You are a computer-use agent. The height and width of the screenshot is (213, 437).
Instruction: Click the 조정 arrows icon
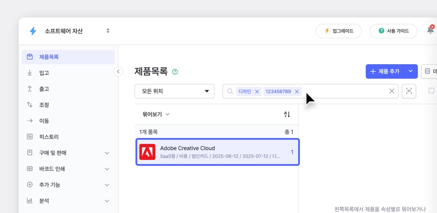point(29,104)
